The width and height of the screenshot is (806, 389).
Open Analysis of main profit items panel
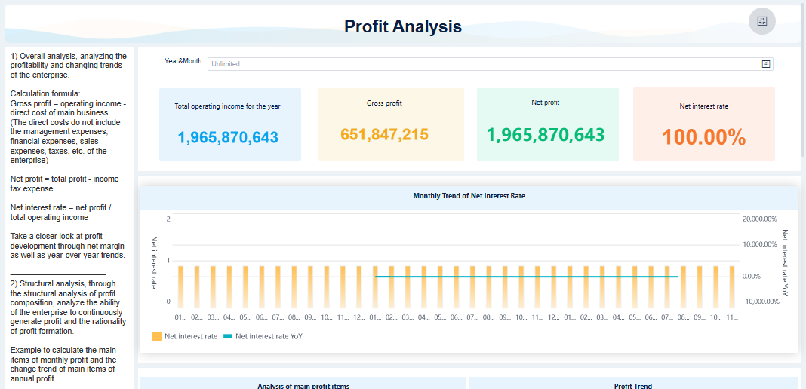click(303, 385)
